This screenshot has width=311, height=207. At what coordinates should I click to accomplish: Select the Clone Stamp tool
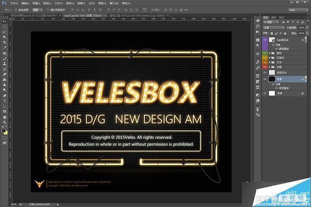[x=5, y=64]
